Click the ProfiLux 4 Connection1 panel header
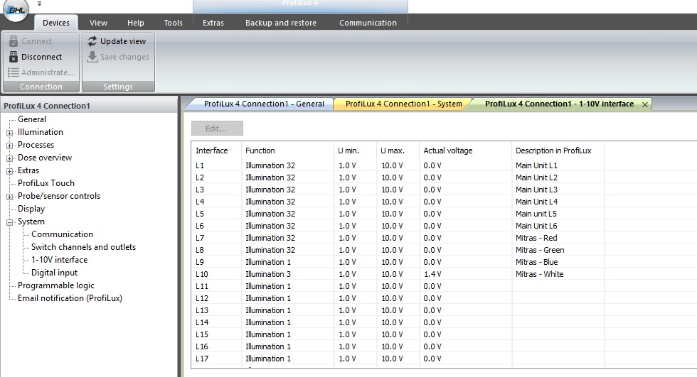 point(89,106)
